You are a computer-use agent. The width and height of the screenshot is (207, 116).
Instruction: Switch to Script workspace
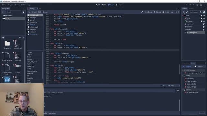[111, 5]
